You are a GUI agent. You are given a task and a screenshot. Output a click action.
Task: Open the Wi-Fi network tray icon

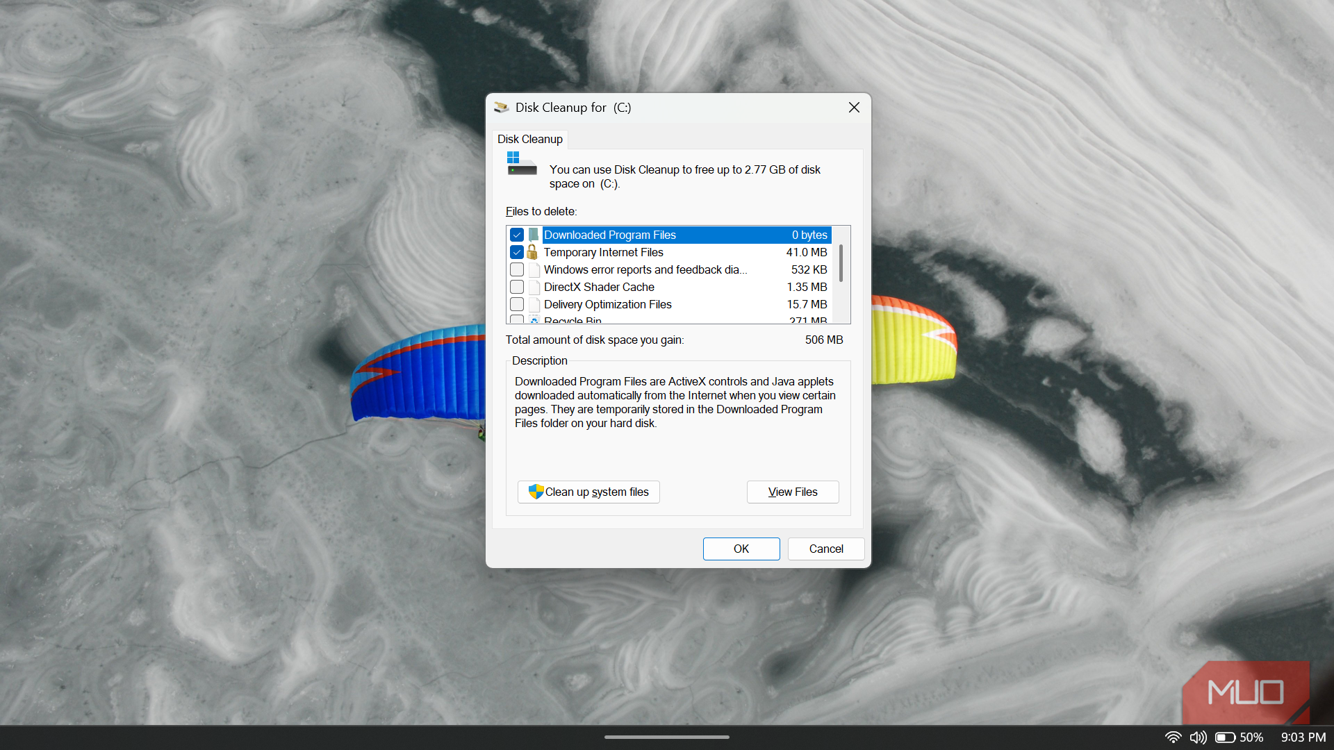point(1173,737)
